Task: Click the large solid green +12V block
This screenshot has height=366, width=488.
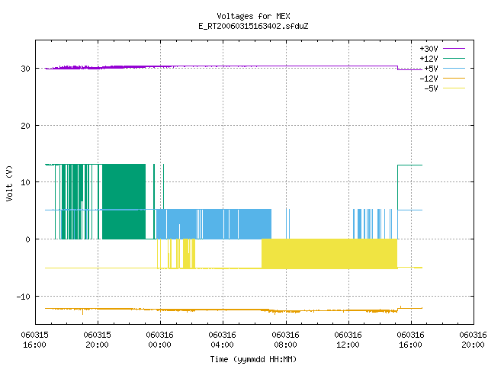Action: coord(124,201)
